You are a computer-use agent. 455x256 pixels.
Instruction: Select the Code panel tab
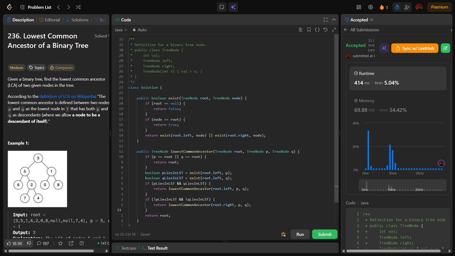coord(123,20)
